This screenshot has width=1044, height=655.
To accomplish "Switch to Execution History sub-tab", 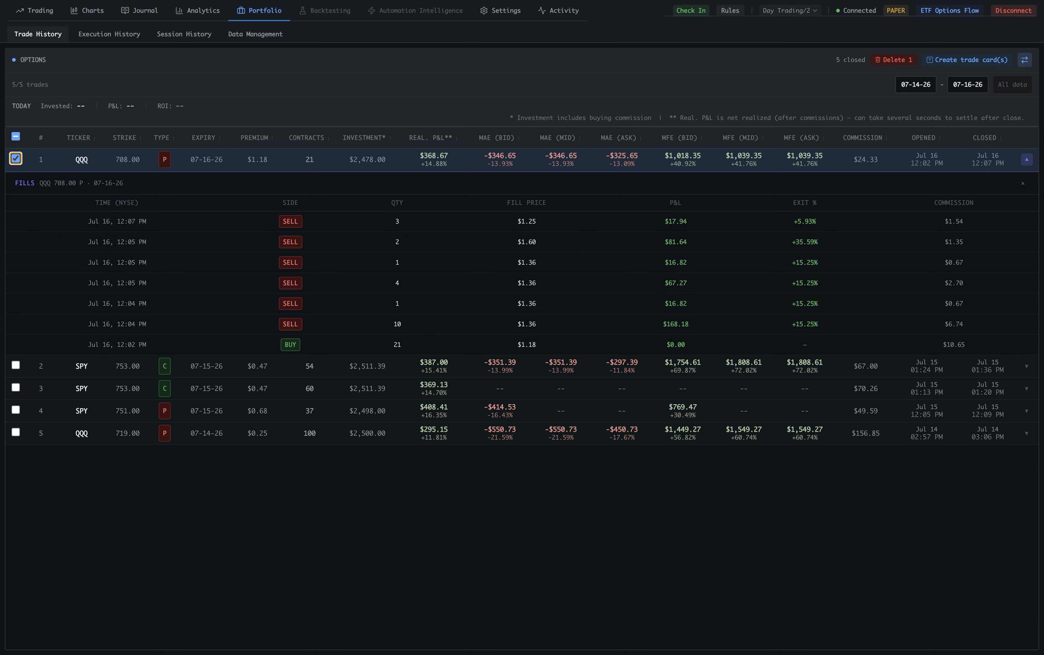I will click(109, 34).
